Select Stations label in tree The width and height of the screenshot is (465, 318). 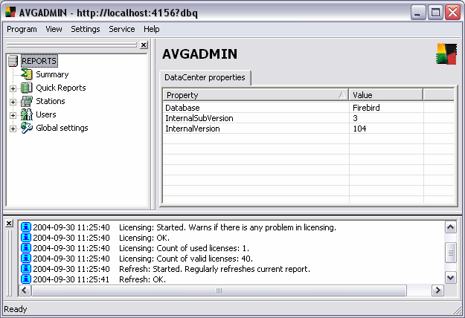point(51,101)
